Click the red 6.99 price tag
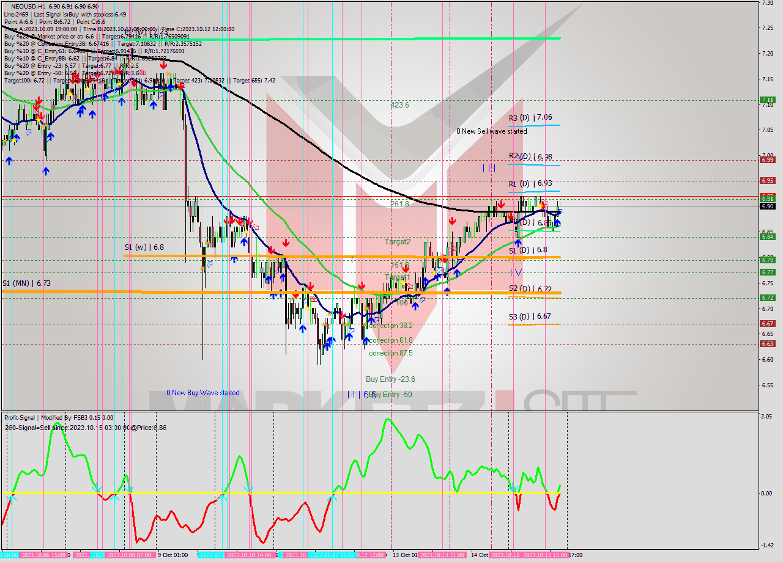Screen dimensions: 783x562 pos(767,159)
